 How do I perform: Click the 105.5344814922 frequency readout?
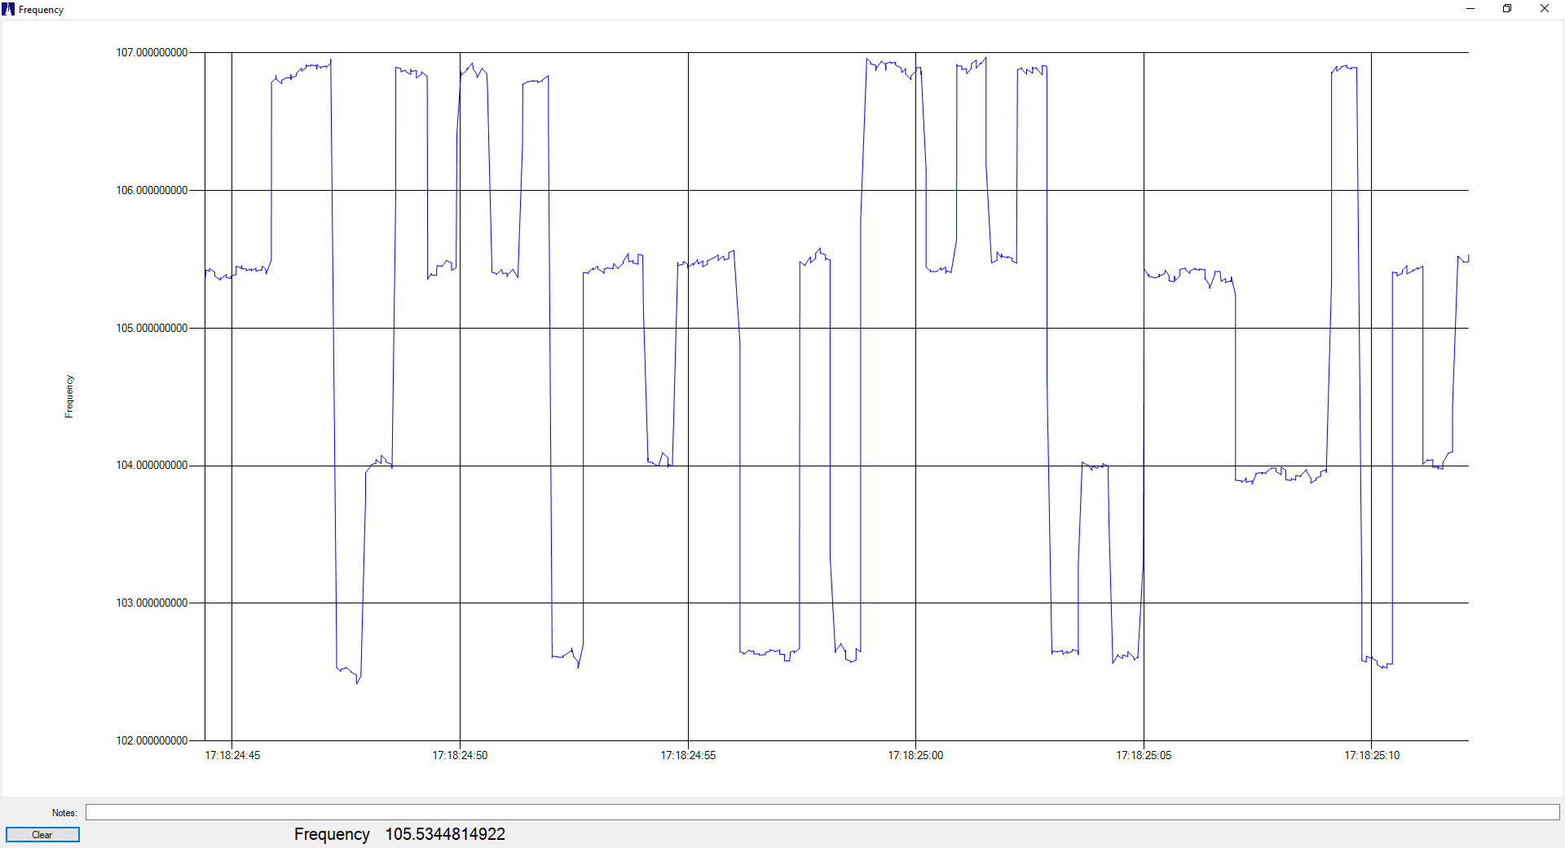(445, 834)
